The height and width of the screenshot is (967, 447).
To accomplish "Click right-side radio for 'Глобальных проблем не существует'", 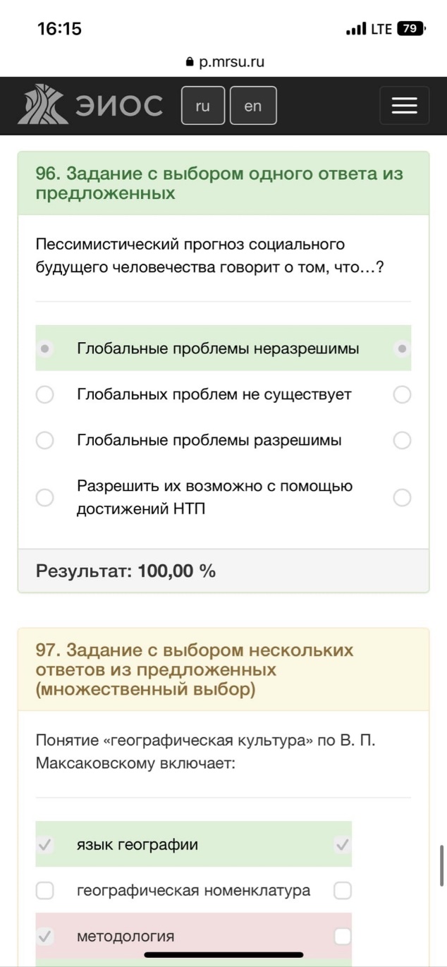I will pos(402,394).
